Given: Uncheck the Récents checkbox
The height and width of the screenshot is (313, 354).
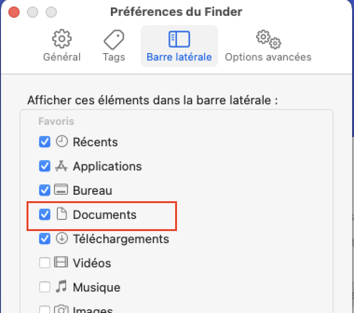Looking at the screenshot, I should click(x=45, y=142).
